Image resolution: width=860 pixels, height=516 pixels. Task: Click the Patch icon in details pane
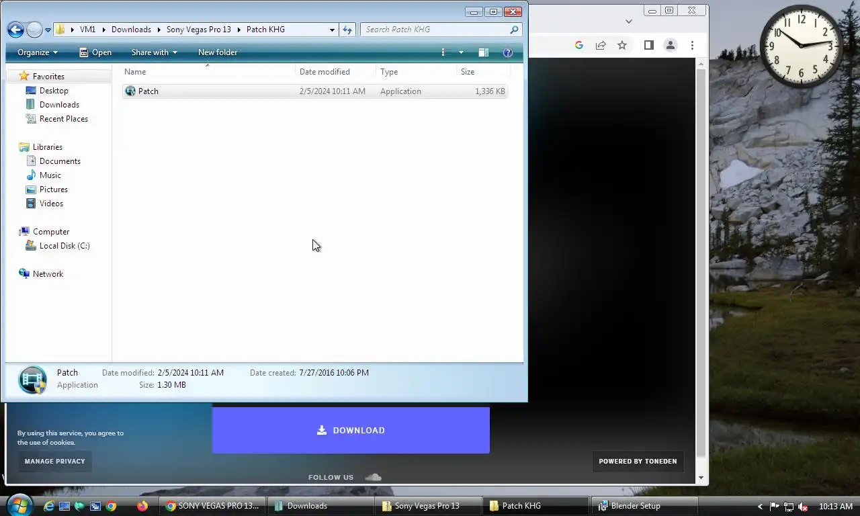point(32,380)
